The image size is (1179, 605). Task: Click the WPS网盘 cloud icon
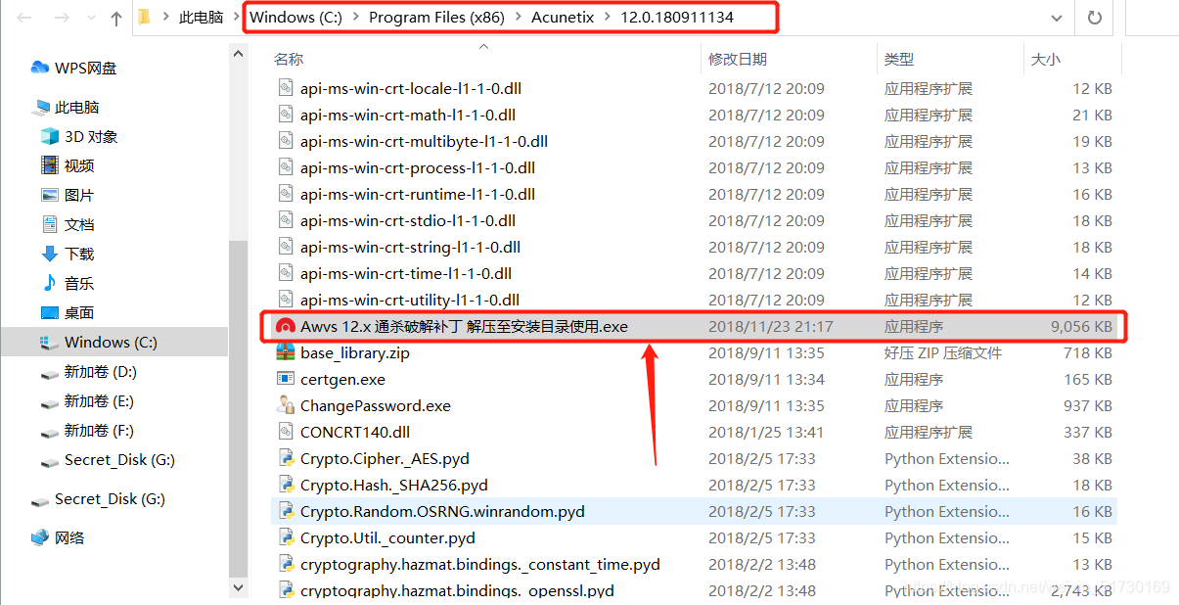(40, 68)
